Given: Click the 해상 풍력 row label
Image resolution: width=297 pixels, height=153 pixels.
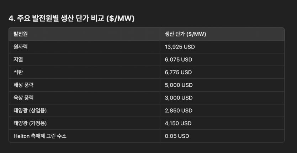Looking at the screenshot, I should 23,85.
